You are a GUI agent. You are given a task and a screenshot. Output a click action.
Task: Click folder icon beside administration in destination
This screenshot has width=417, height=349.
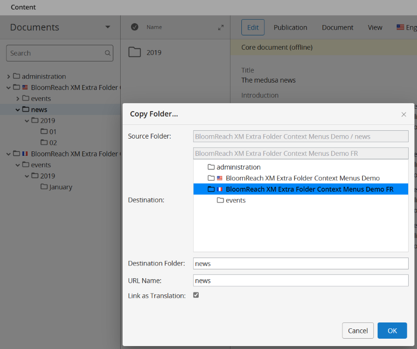point(211,167)
